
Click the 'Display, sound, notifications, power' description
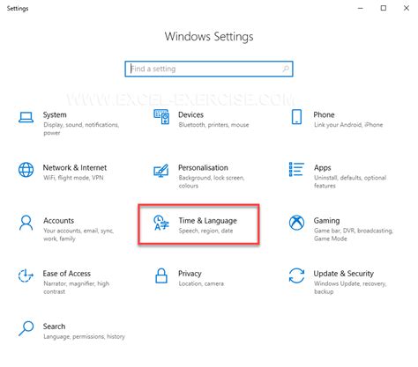(x=81, y=128)
